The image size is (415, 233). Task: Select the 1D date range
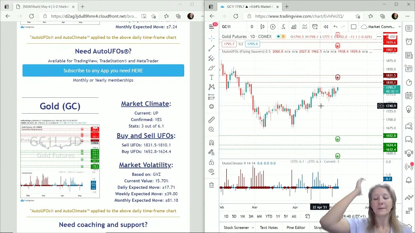coord(226,216)
